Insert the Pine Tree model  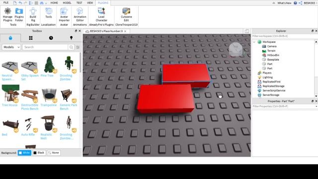coord(49,65)
